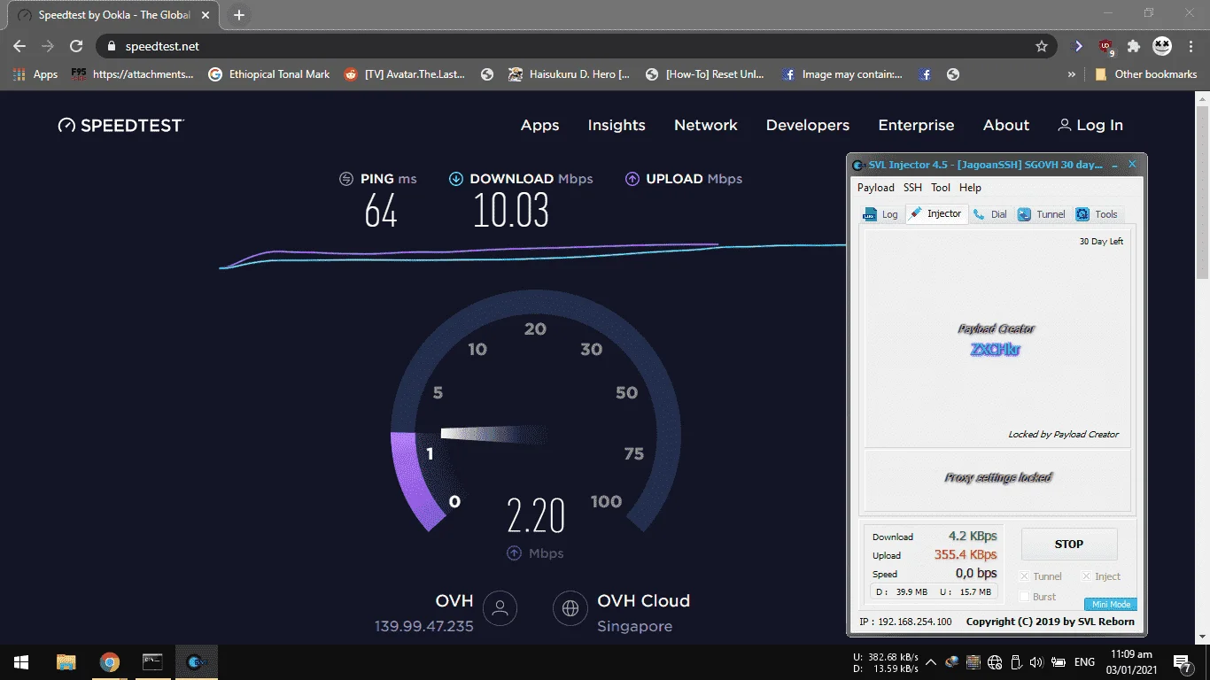
Task: Click the SVL Injector title bar icon
Action: 857,165
